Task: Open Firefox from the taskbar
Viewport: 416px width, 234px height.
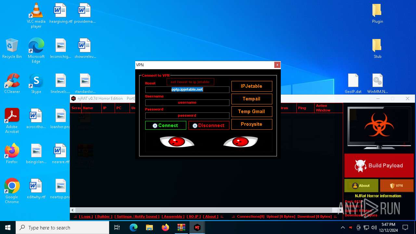Action: (165, 227)
